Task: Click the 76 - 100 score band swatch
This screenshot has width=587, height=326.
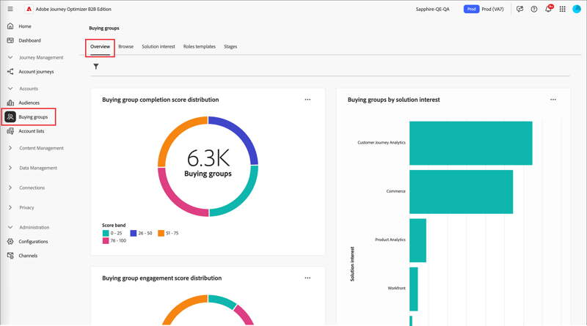Action: tap(106, 241)
